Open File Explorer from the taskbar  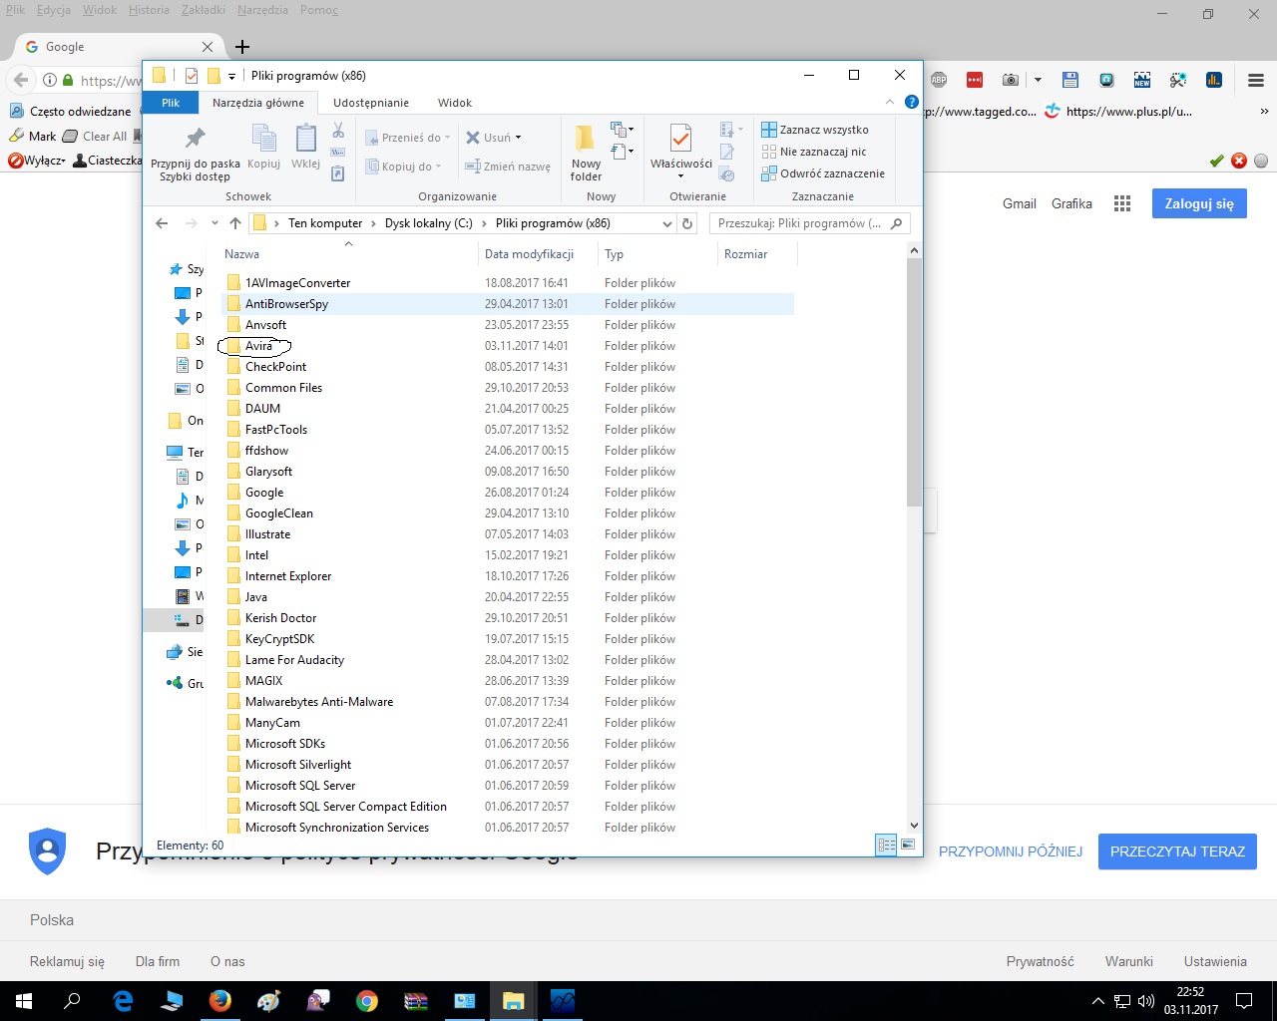tap(513, 1000)
